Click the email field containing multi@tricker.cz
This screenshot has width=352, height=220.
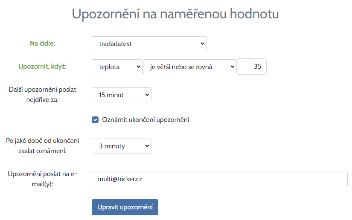point(220,179)
